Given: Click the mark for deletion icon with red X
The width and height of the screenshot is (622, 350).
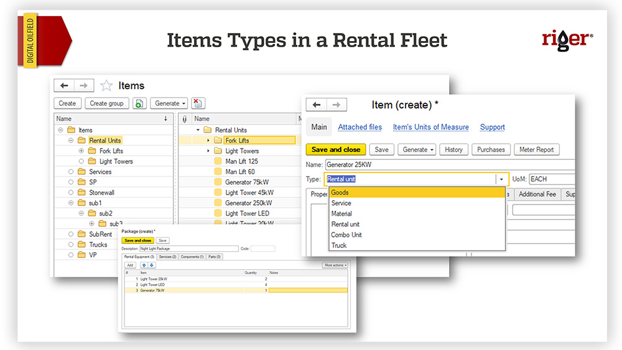Looking at the screenshot, I should click(198, 104).
